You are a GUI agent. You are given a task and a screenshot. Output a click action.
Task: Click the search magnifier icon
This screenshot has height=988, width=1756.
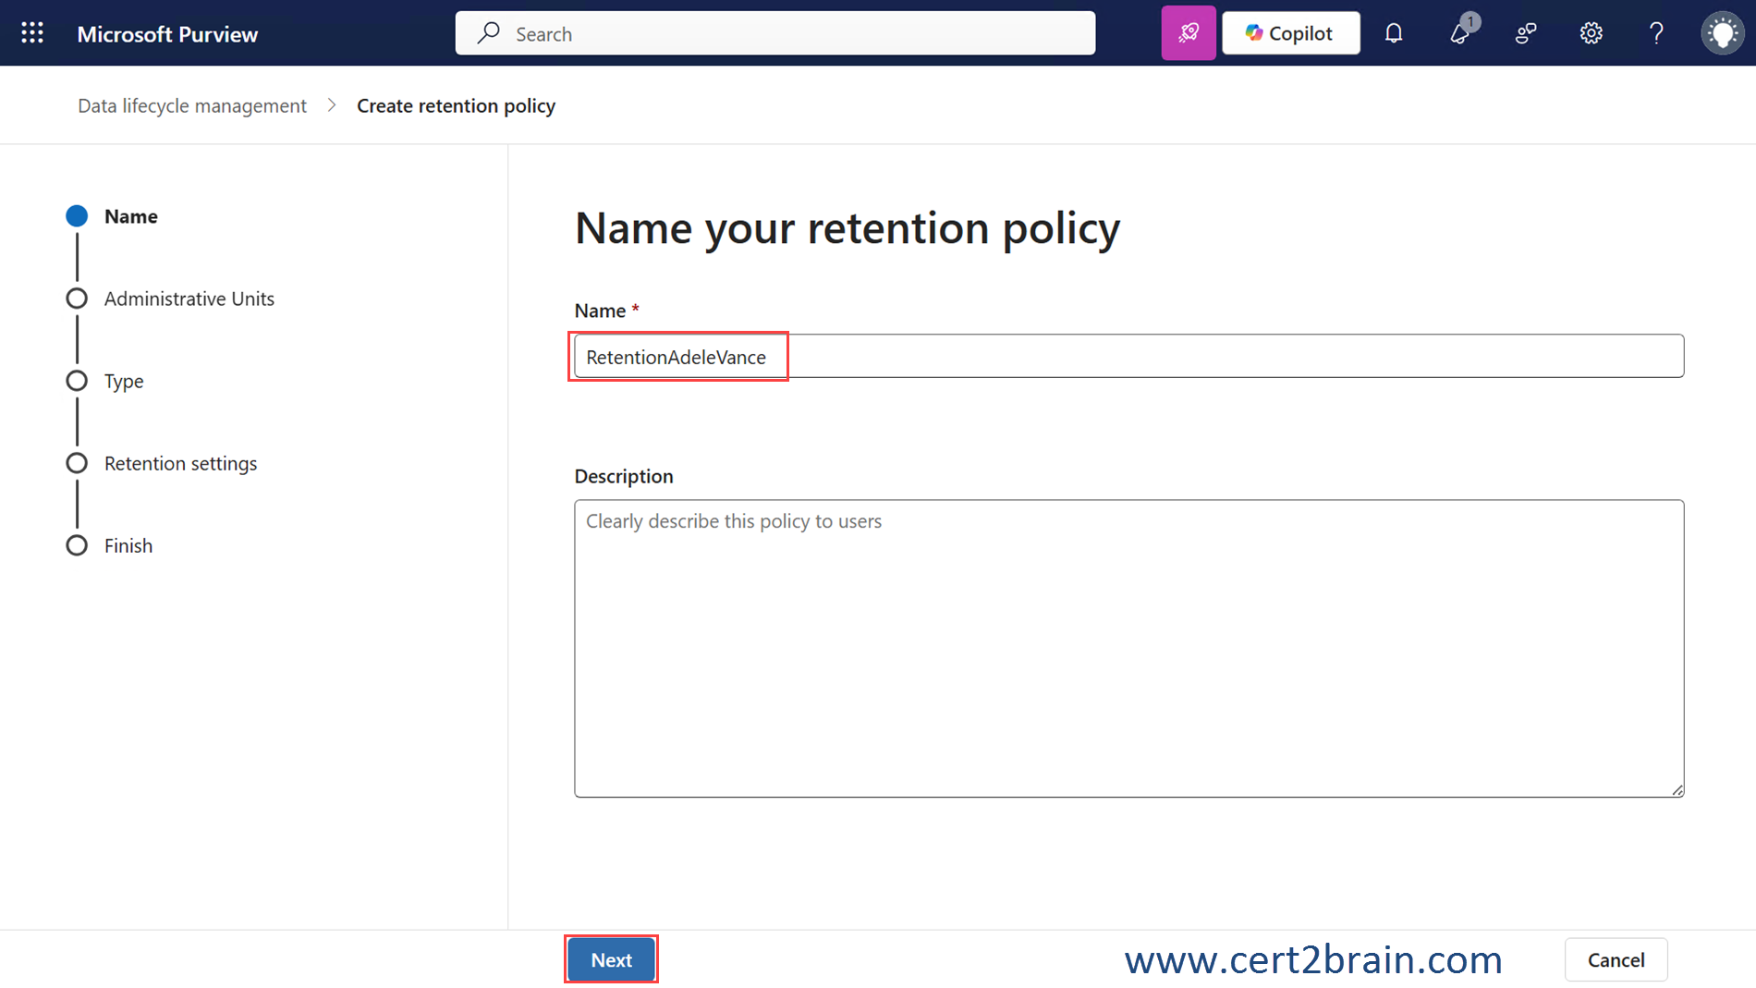pyautogui.click(x=489, y=33)
